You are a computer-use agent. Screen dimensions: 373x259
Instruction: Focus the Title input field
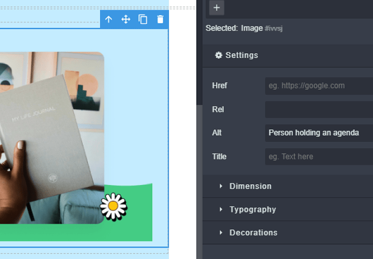(319, 156)
